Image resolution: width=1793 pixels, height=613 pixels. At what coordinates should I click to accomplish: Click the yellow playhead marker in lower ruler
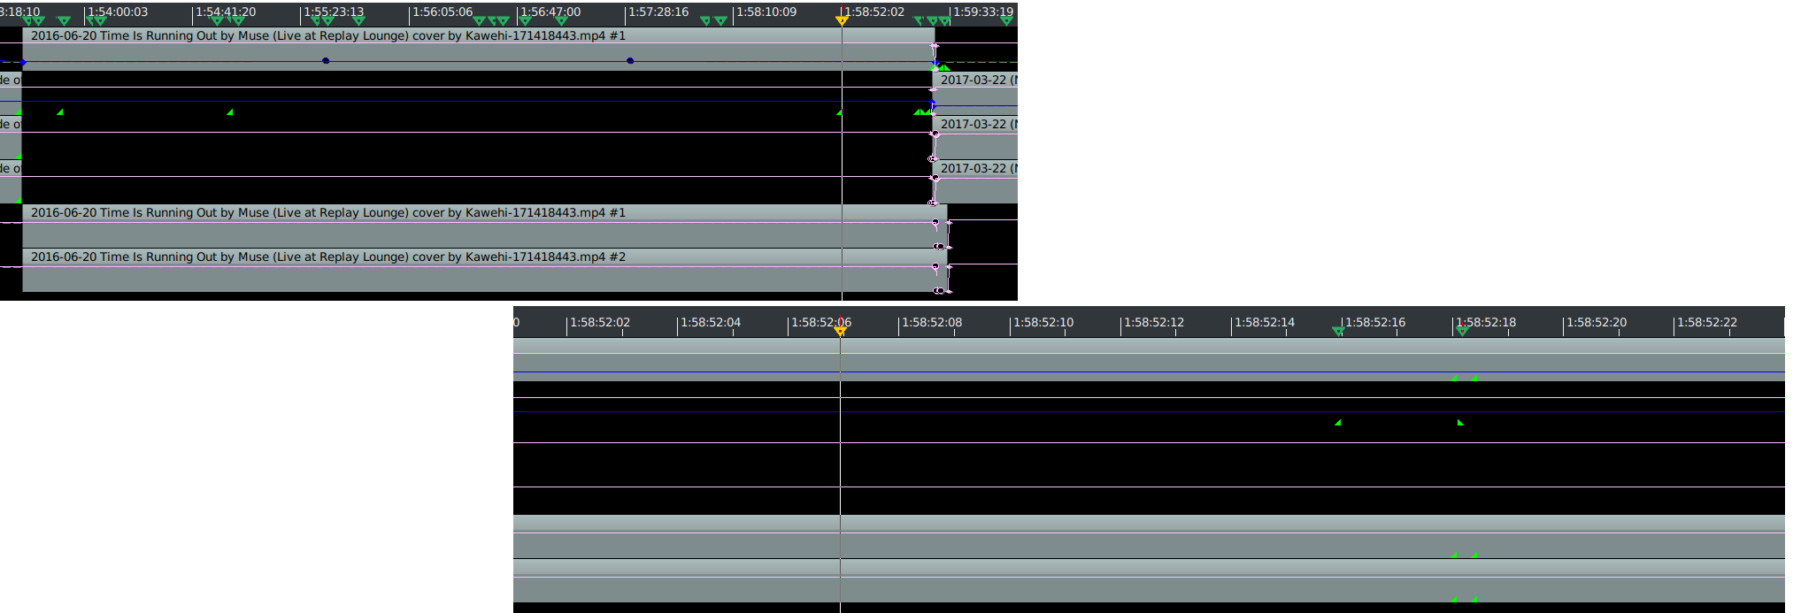(840, 331)
